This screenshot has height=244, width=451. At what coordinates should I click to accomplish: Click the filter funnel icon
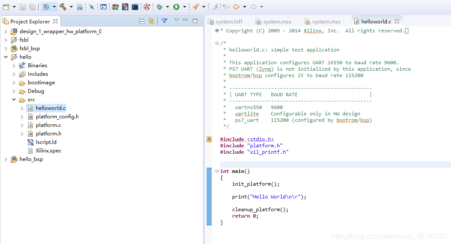click(164, 21)
